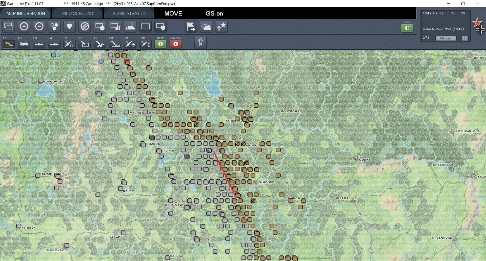Click the rectangle-with-shield map icon
Image resolution: width=486 pixels, height=261 pixels.
click(x=161, y=26)
